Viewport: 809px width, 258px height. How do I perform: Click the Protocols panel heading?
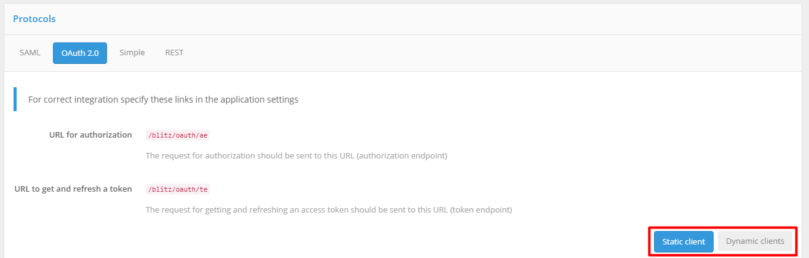coord(34,19)
